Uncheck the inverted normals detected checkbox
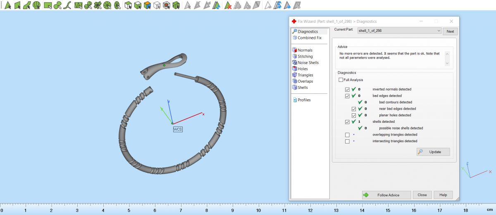This screenshot has width=496, height=215. (x=347, y=89)
